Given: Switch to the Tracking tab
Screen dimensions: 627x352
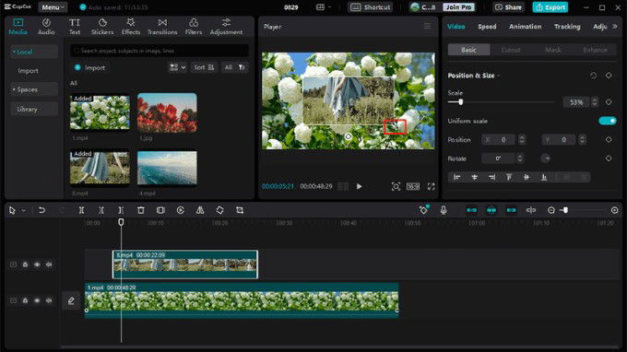Looking at the screenshot, I should click(x=567, y=27).
